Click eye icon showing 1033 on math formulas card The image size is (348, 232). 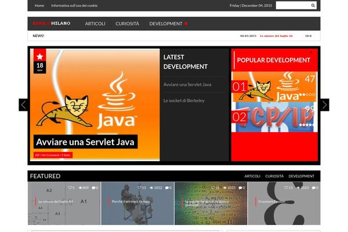[225, 188]
